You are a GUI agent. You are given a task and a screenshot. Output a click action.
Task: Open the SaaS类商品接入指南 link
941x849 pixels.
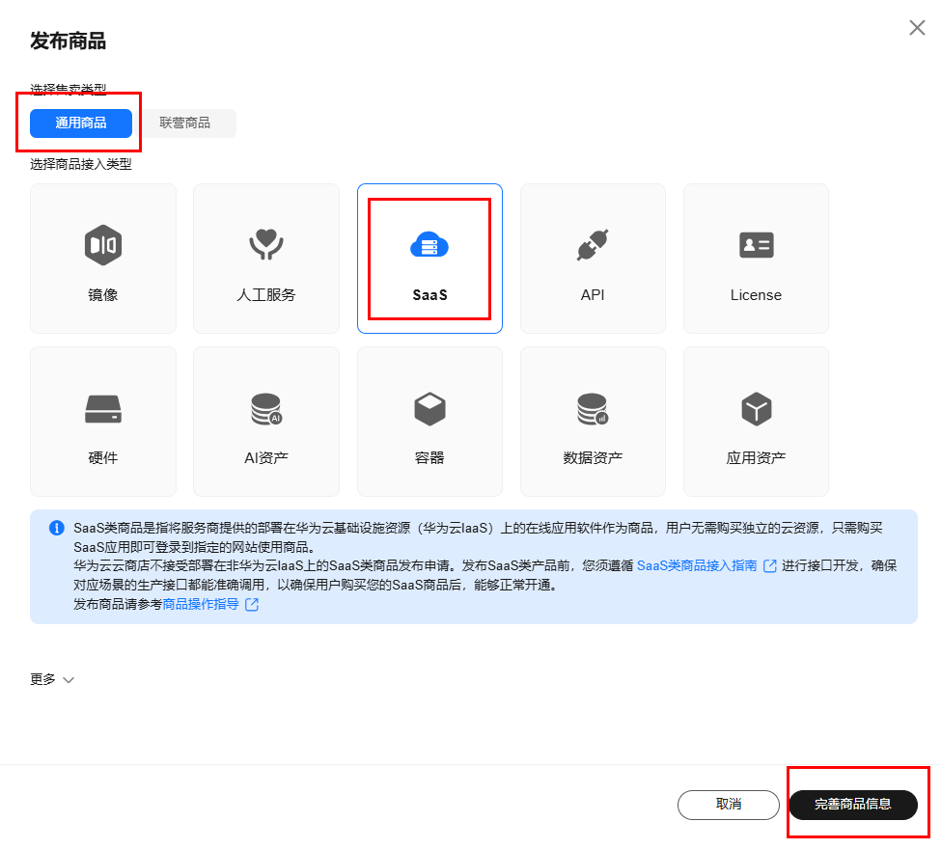696,566
